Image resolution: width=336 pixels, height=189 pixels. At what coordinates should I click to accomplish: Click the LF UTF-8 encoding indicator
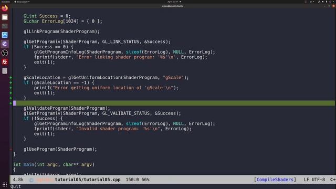[314, 180]
